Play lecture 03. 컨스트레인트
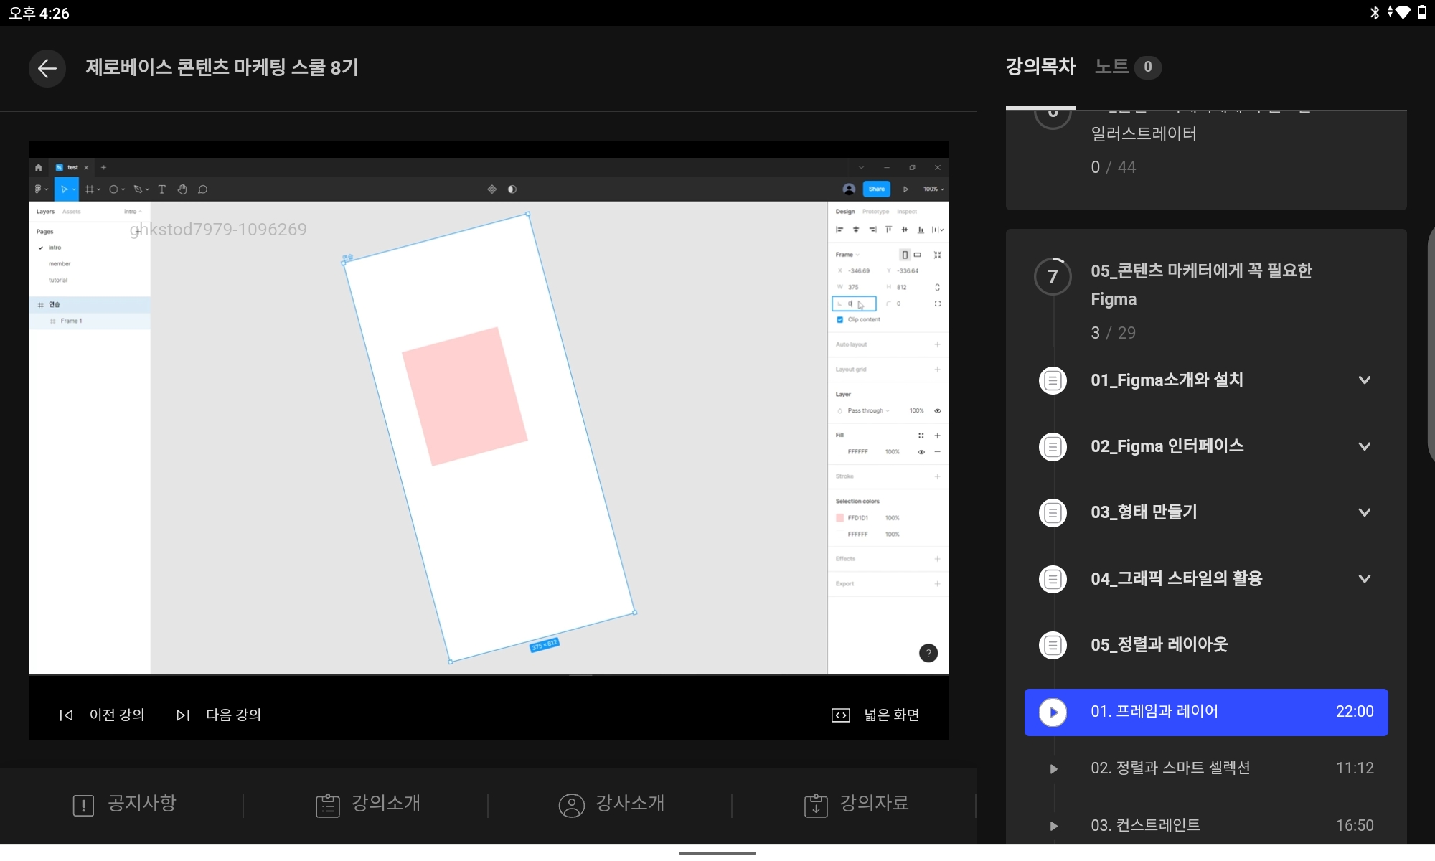This screenshot has height=861, width=1435. click(1206, 825)
